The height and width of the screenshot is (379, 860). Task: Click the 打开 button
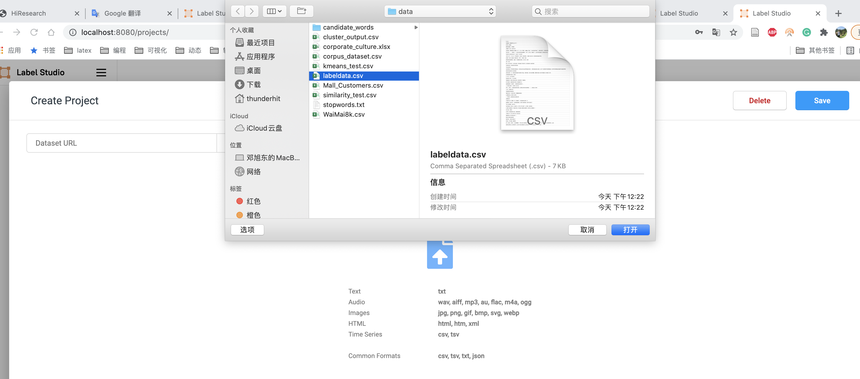click(x=630, y=230)
